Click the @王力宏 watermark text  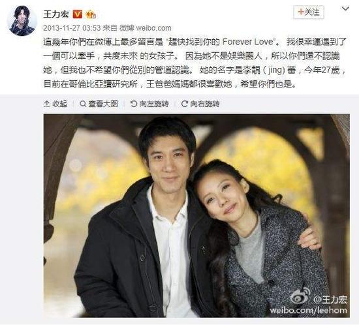click(x=330, y=299)
